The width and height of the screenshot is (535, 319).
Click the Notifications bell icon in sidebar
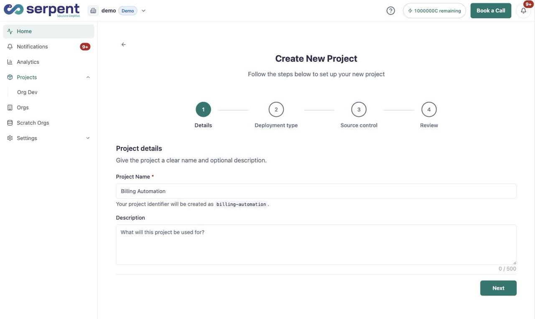pyautogui.click(x=10, y=47)
